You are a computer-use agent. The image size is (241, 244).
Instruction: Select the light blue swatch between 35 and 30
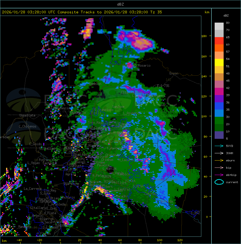tap(219, 113)
